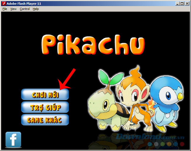This screenshot has width=191, height=151.
Task: Close the Flash Player window
Action: (x=187, y=4)
